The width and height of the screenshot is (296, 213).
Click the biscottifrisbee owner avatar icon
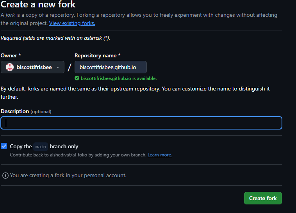tap(10, 67)
